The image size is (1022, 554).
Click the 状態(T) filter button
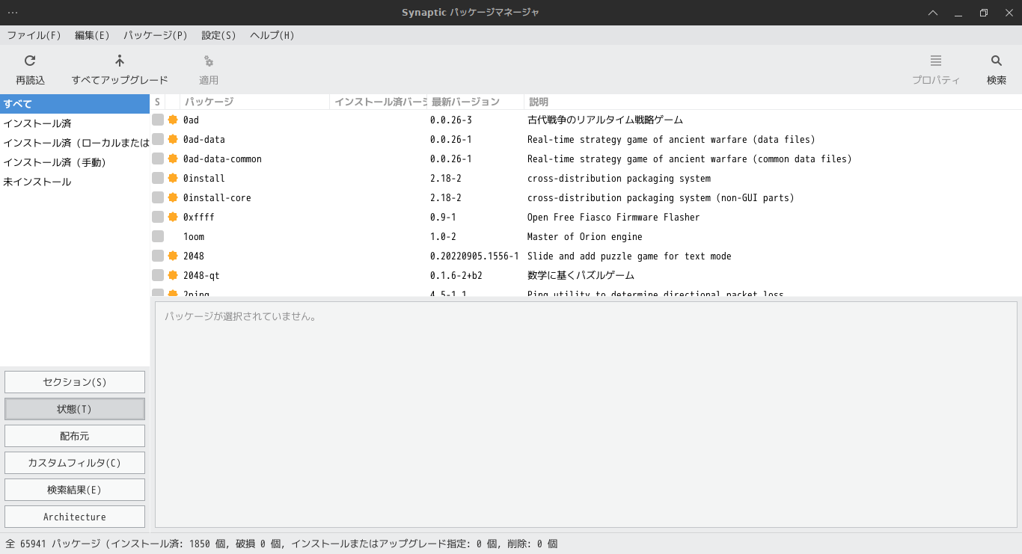pos(75,409)
